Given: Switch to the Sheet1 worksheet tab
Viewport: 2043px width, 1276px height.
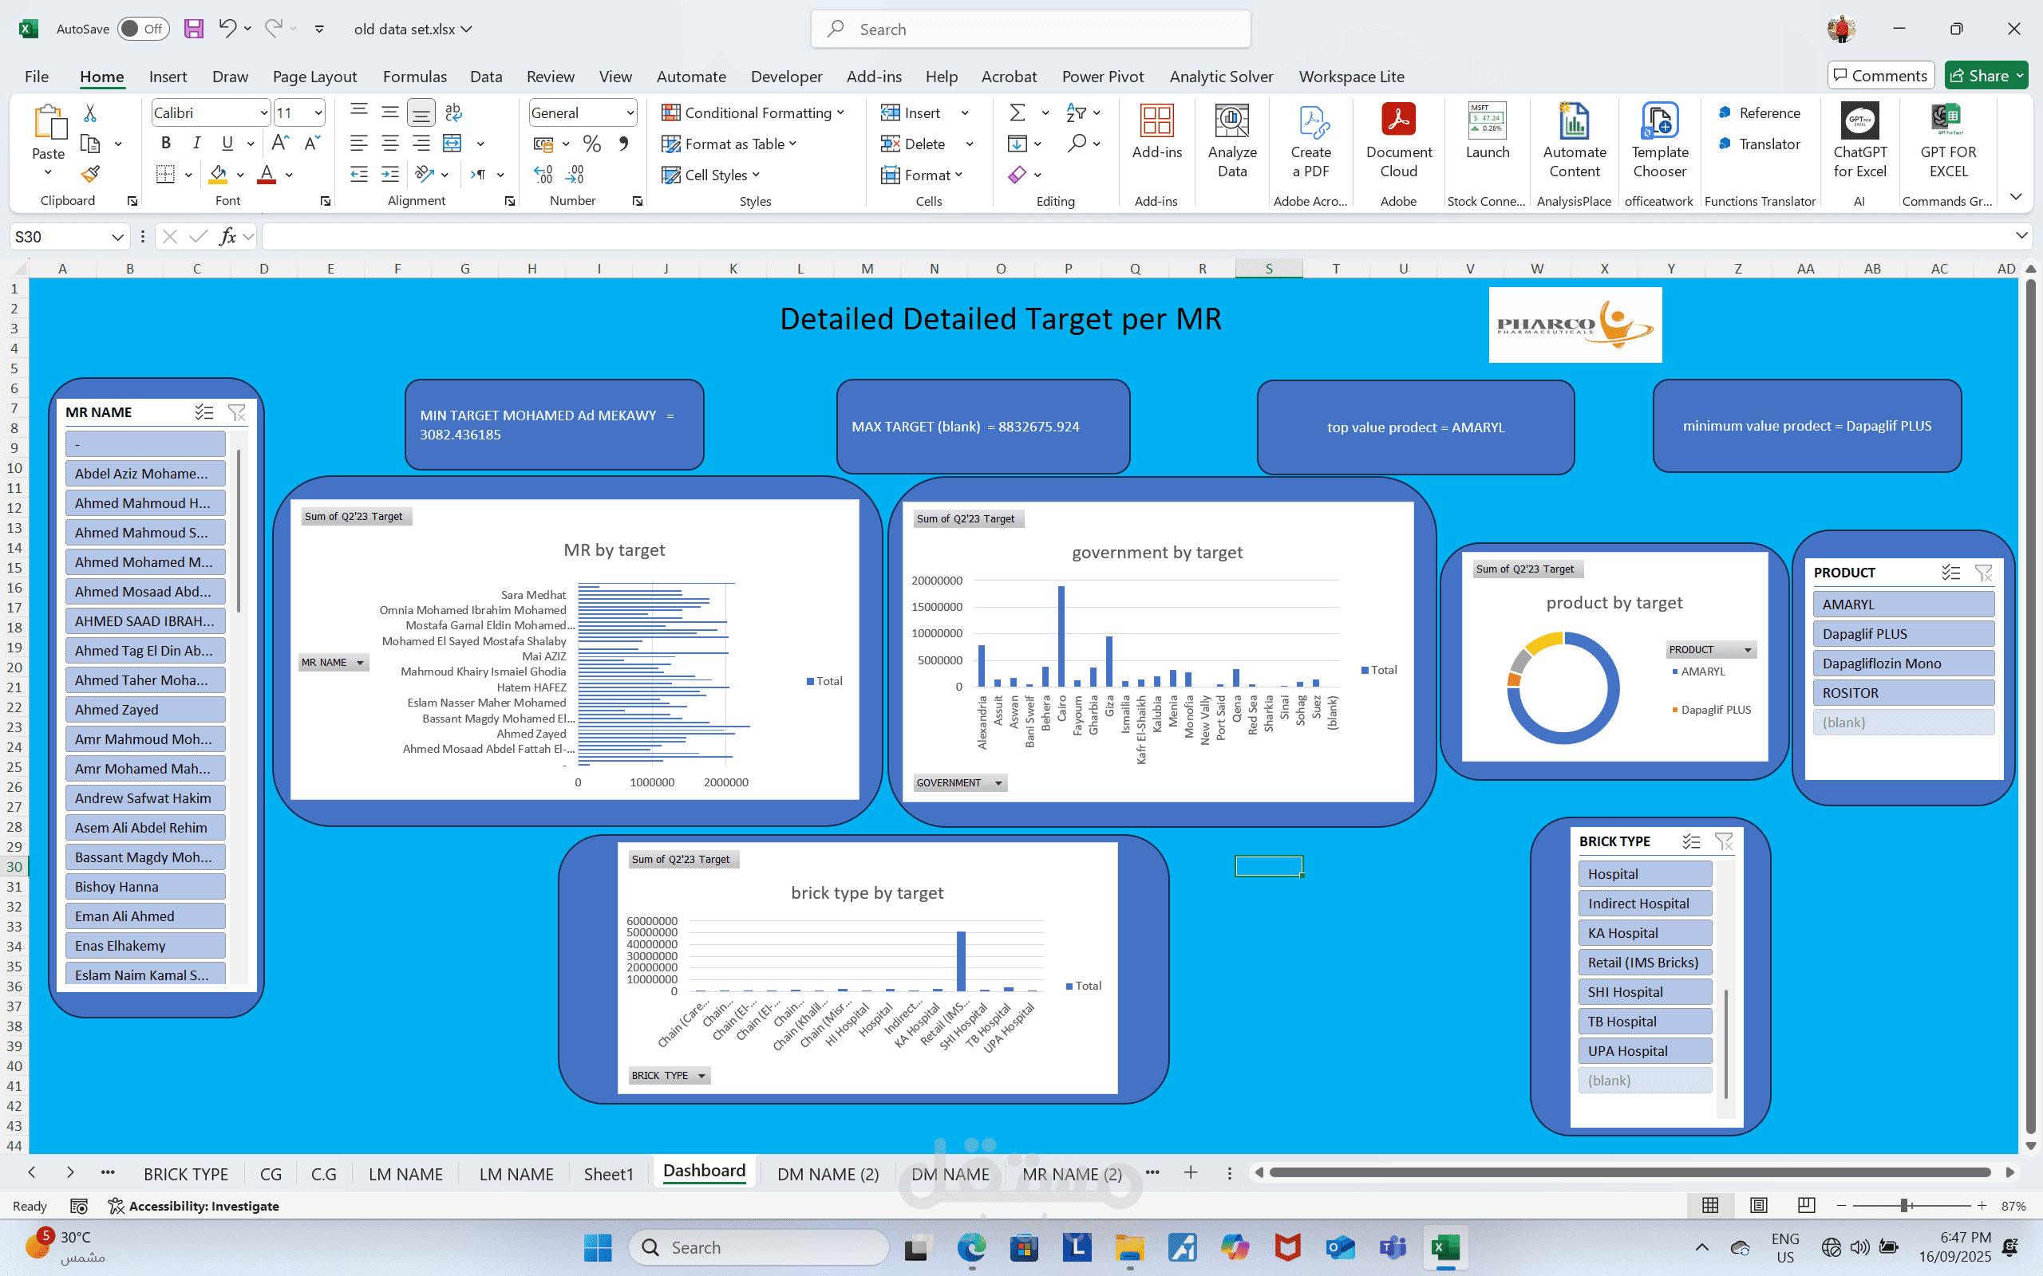Looking at the screenshot, I should (x=608, y=1174).
